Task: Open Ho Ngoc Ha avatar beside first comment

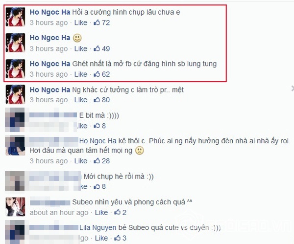Action: (x=15, y=17)
